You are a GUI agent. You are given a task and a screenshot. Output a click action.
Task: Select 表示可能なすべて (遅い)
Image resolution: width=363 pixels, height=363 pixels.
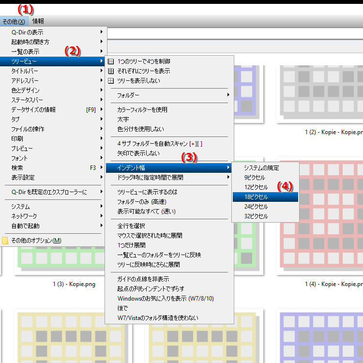pos(169,212)
